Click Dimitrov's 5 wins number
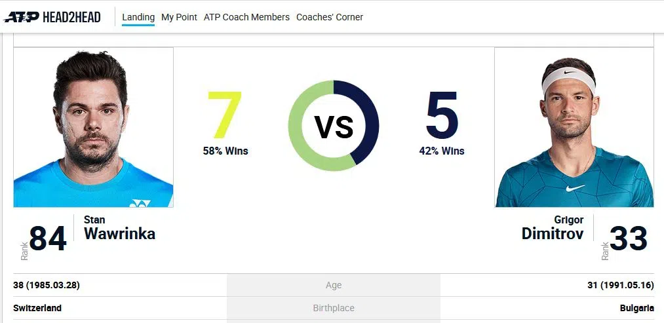The image size is (664, 323). pyautogui.click(x=442, y=116)
